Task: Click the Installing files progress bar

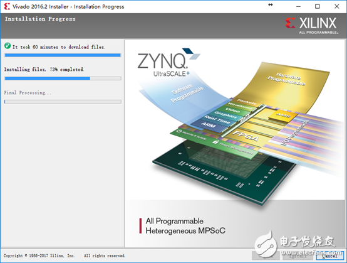Action: click(x=63, y=78)
